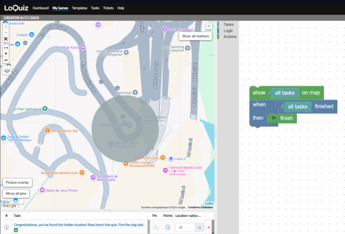Open Actions block category

tap(230, 36)
